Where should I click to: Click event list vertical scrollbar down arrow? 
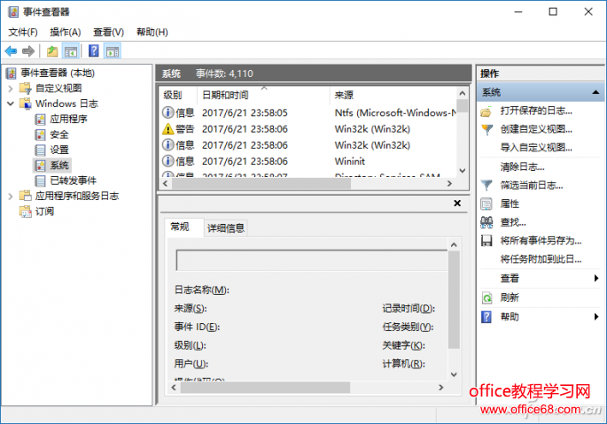[463, 171]
